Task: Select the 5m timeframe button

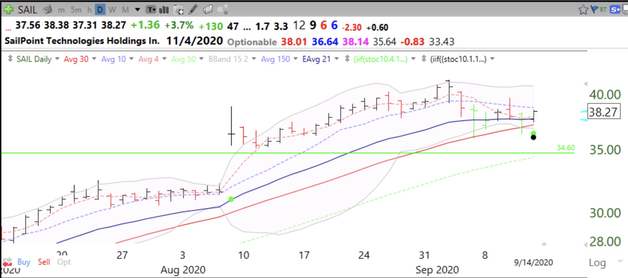Action: (x=76, y=10)
